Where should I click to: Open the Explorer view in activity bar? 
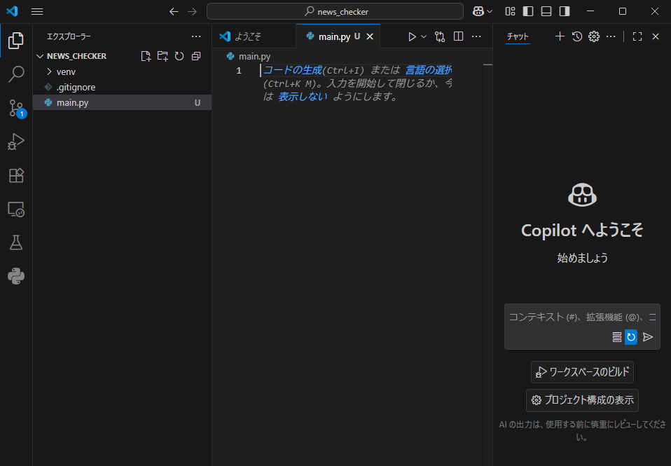pyautogui.click(x=16, y=41)
